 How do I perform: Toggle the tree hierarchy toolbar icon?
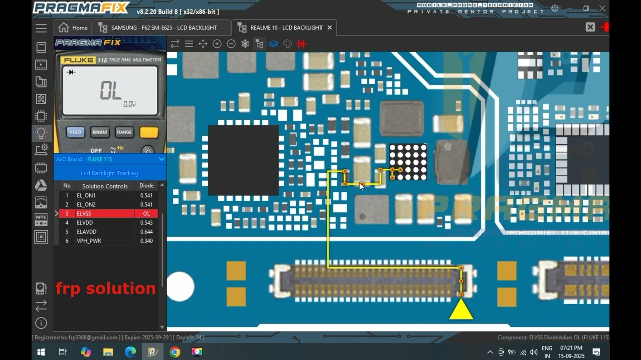259,44
